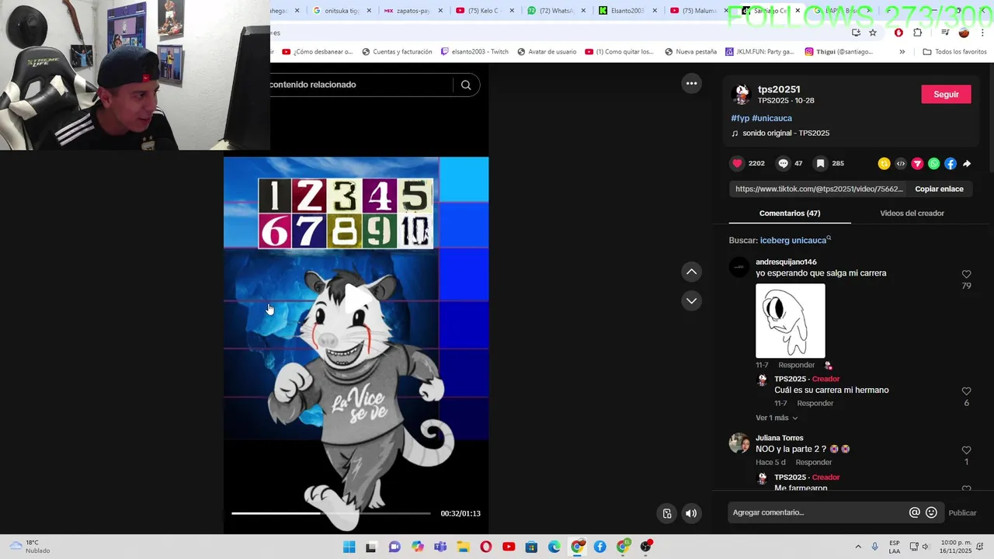The height and width of the screenshot is (559, 994).
Task: Switch to the "(75) Maluma" browser tab
Action: click(x=696, y=11)
